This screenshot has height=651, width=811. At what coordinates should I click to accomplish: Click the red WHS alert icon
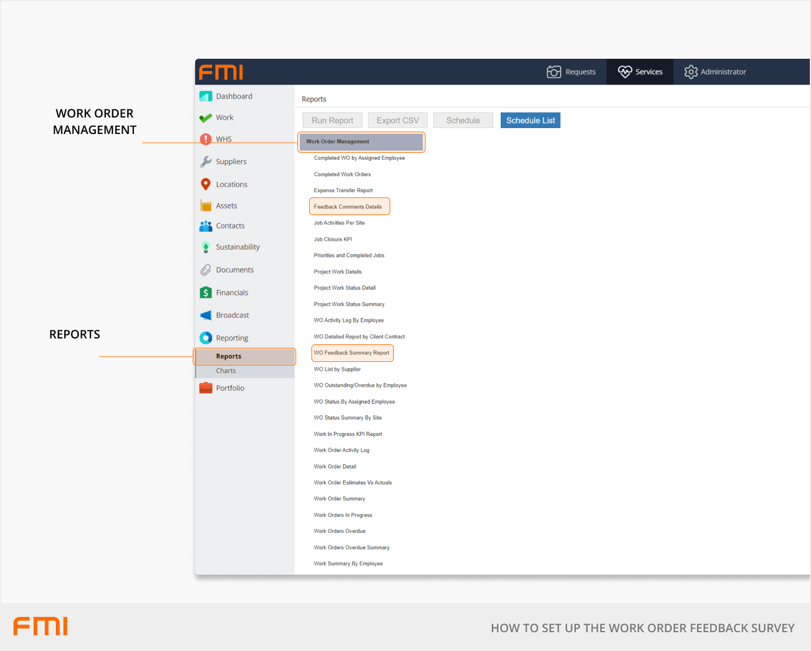pos(206,139)
